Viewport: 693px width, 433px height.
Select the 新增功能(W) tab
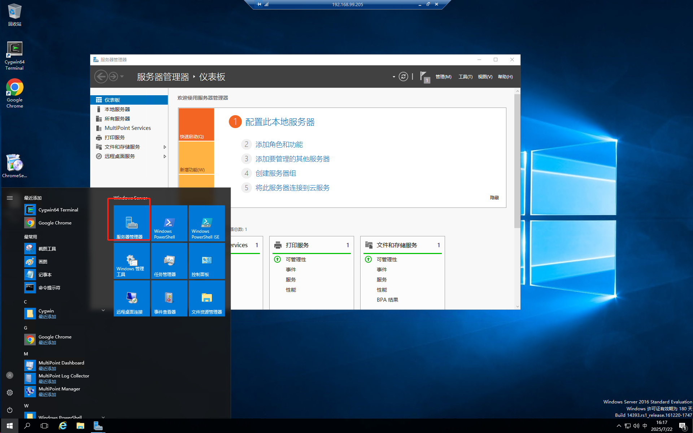click(x=196, y=158)
